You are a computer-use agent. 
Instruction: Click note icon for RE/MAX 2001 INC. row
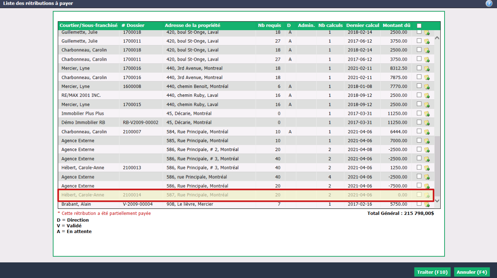click(427, 96)
